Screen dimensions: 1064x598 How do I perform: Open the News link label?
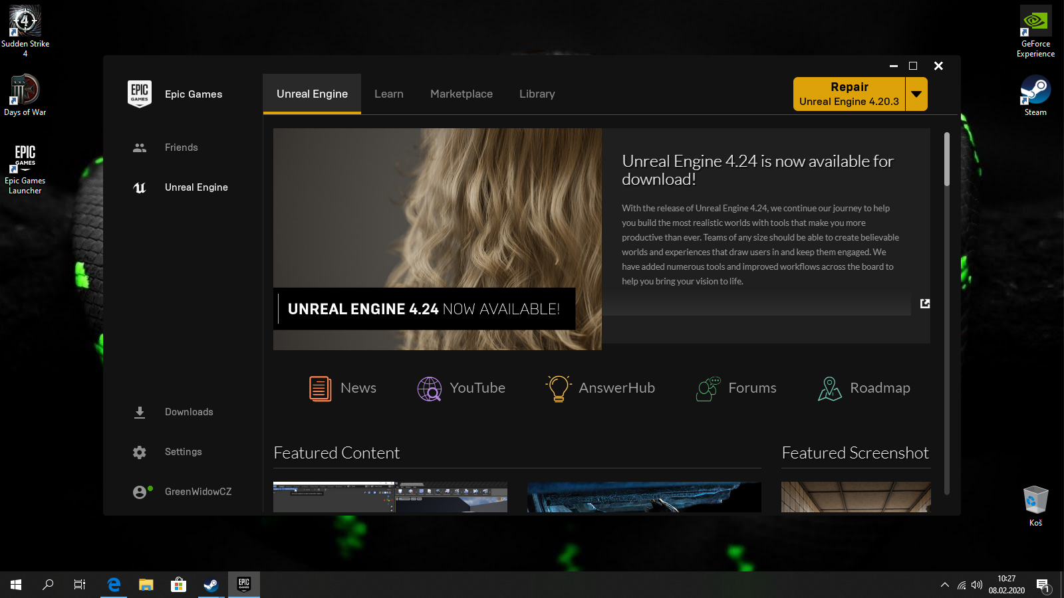click(x=358, y=388)
